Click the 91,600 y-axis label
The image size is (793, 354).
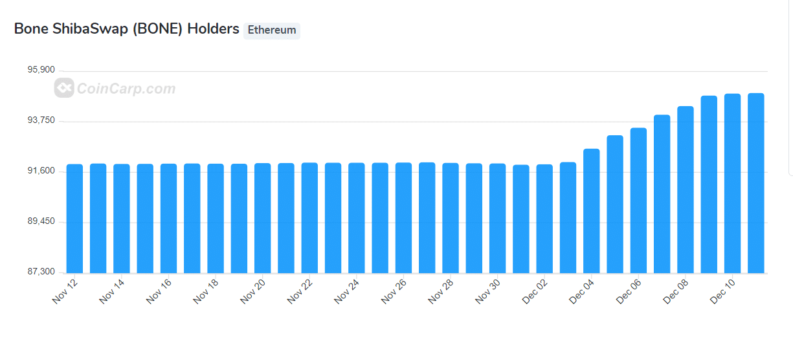tap(40, 171)
